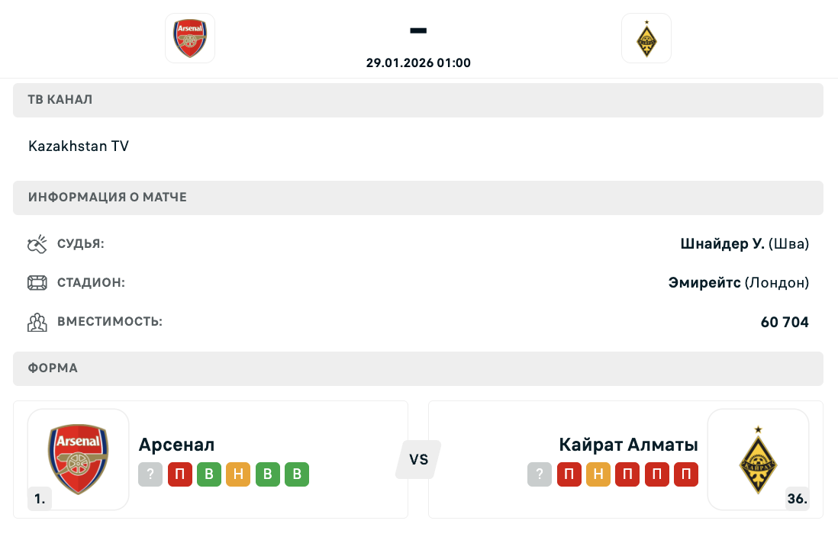Select Kairat's orange Н draw badge

coord(598,474)
